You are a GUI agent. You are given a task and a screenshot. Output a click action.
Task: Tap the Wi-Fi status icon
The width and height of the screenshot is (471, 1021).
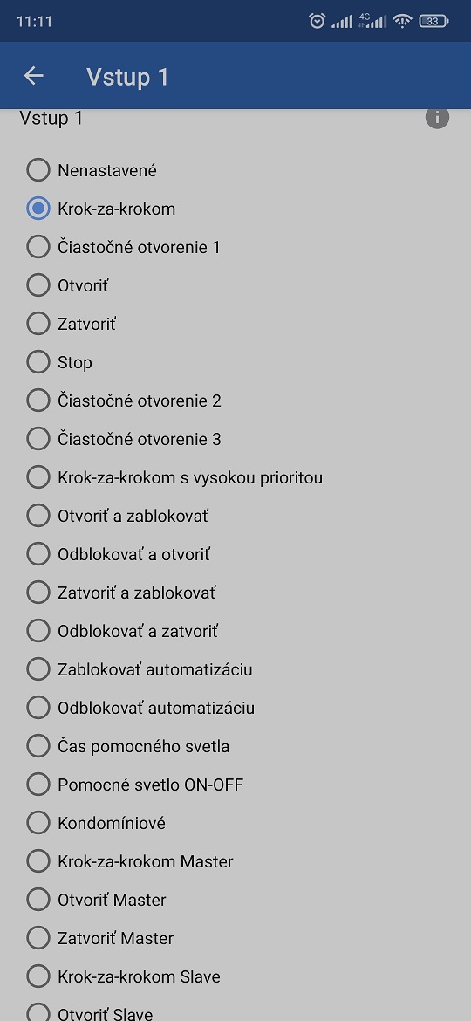403,21
